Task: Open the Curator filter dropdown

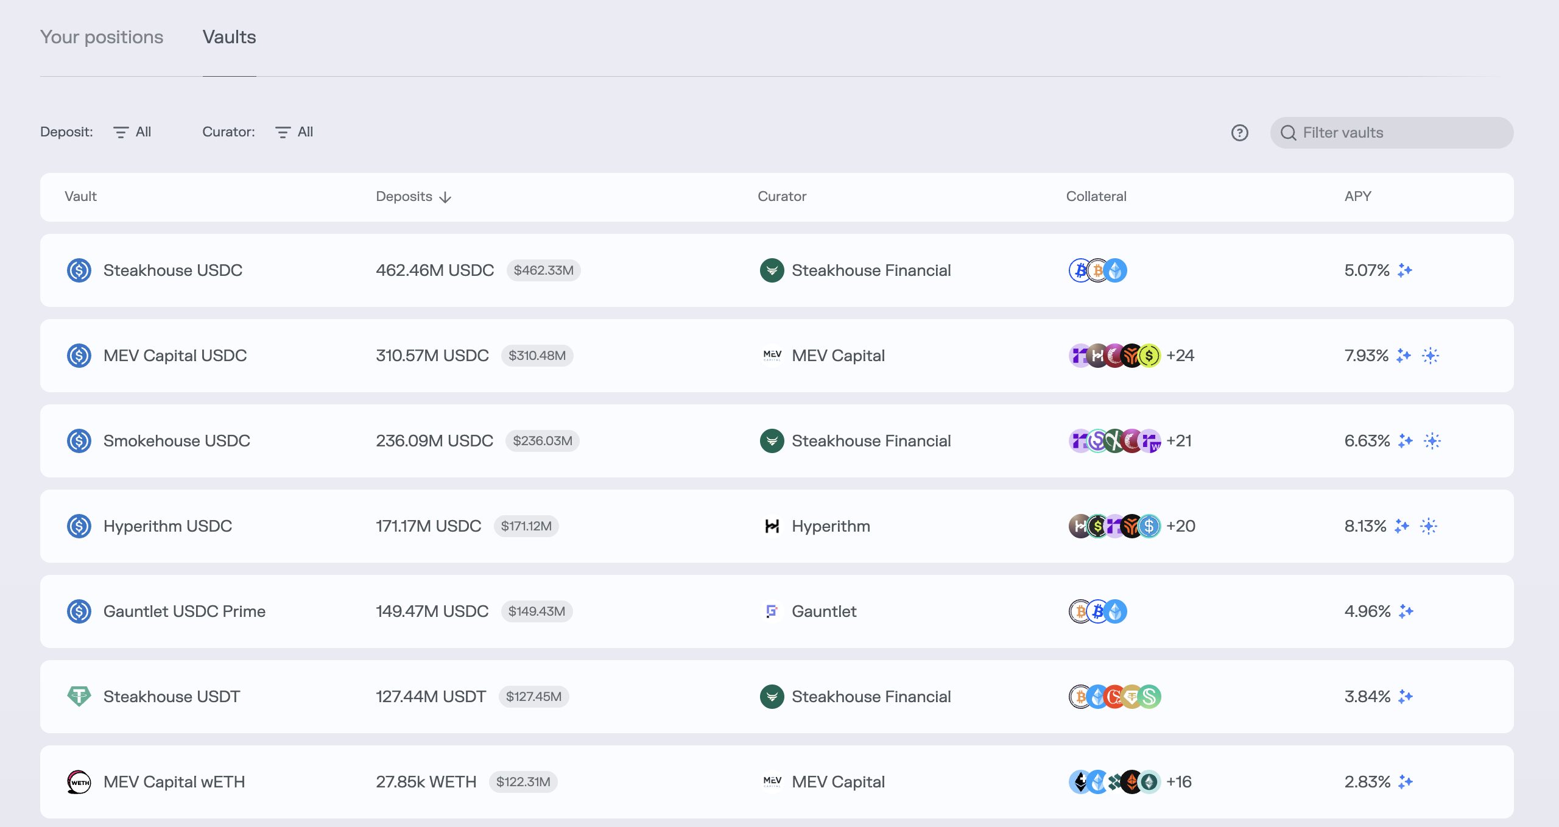Action: (295, 132)
